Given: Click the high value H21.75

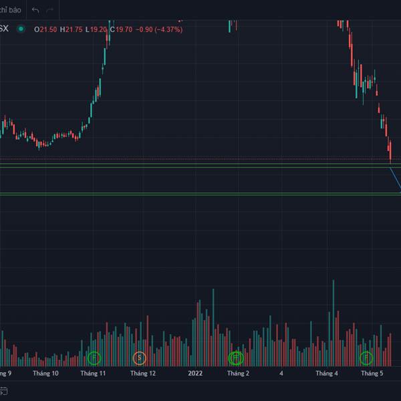Looking at the screenshot, I should click(x=71, y=29).
